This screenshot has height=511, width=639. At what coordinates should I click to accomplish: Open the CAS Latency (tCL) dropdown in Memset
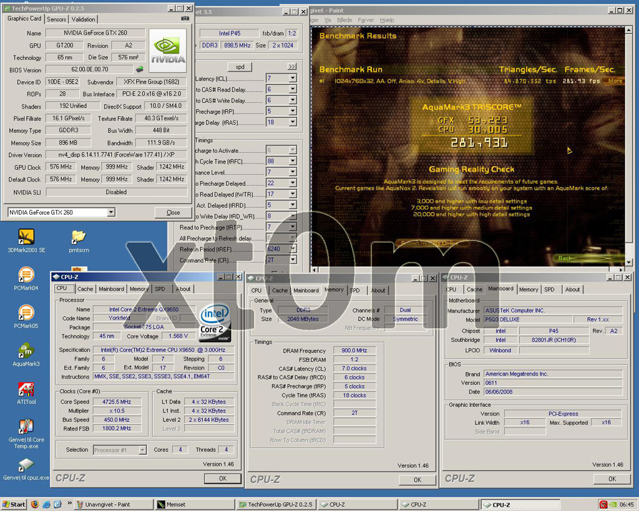click(x=293, y=78)
